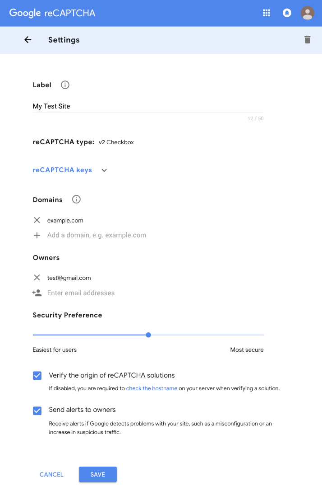Click the Security Preference slider handle

[148, 335]
